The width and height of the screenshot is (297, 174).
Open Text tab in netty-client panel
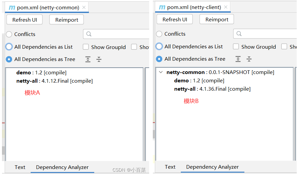coord(170,167)
